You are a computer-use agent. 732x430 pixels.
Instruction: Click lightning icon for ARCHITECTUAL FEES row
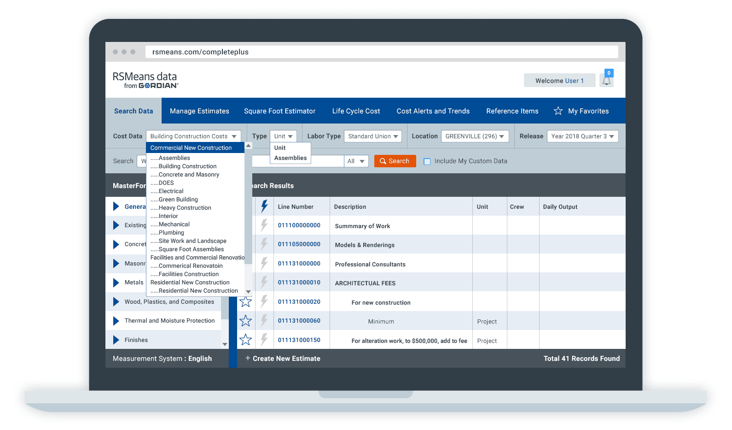264,283
